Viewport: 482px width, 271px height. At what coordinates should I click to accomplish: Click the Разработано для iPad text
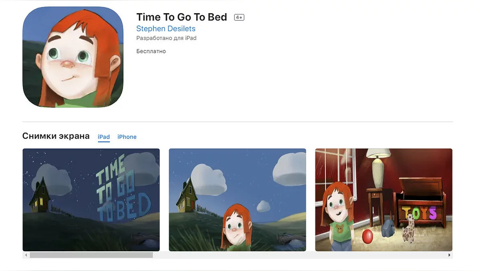click(x=166, y=38)
